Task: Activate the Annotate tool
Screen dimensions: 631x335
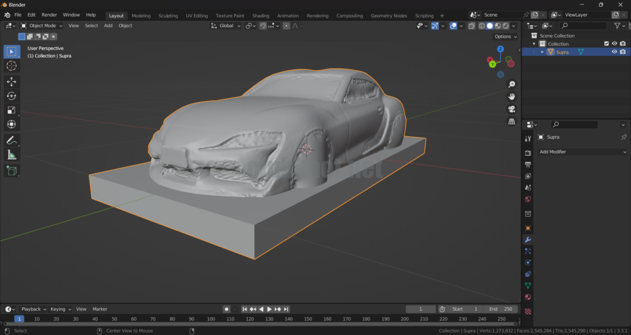Action: (x=12, y=141)
